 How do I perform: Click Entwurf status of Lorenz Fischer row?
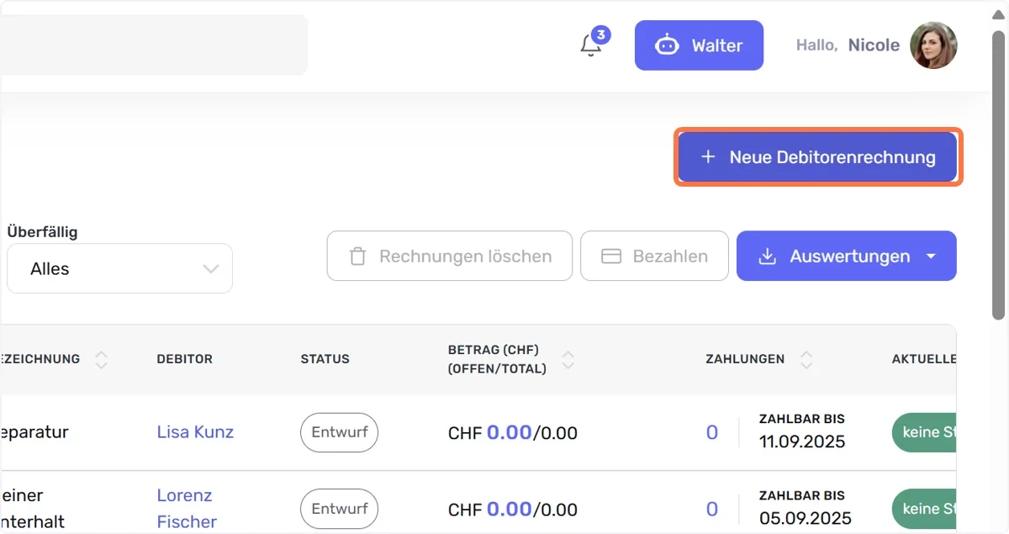[x=340, y=509]
